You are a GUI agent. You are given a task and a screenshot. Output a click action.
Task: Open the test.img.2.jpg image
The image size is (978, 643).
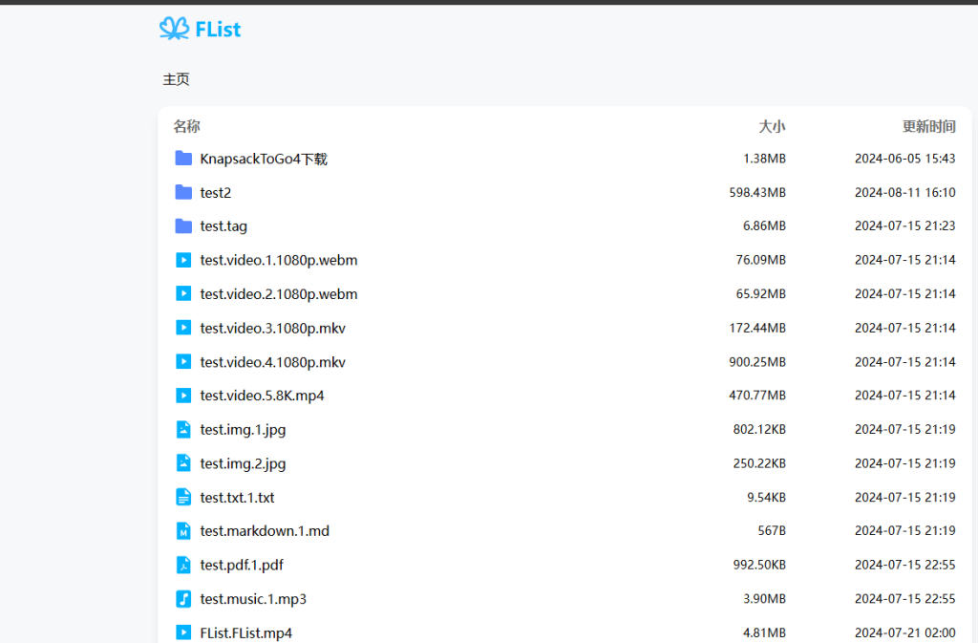[243, 463]
